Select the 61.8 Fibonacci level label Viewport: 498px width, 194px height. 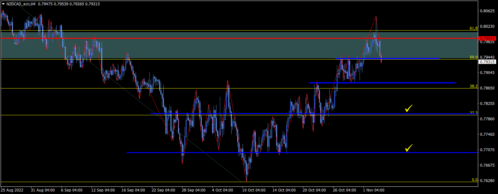pos(473,28)
